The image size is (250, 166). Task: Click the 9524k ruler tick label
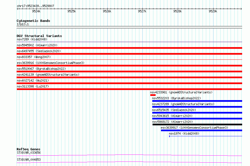coord(36,11)
